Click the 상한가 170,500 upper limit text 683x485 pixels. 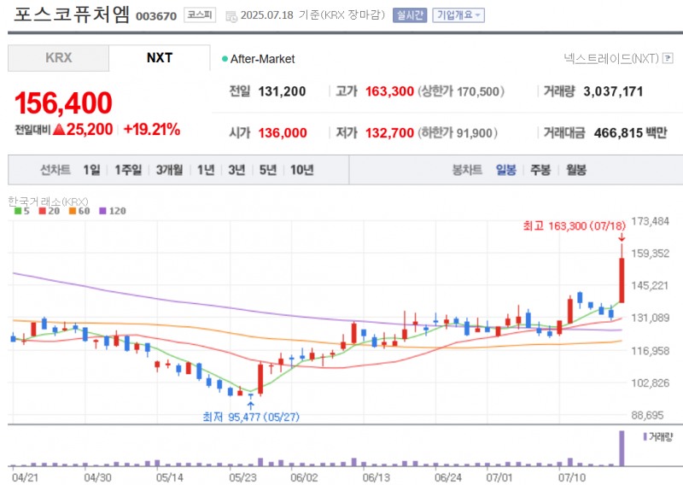click(461, 91)
